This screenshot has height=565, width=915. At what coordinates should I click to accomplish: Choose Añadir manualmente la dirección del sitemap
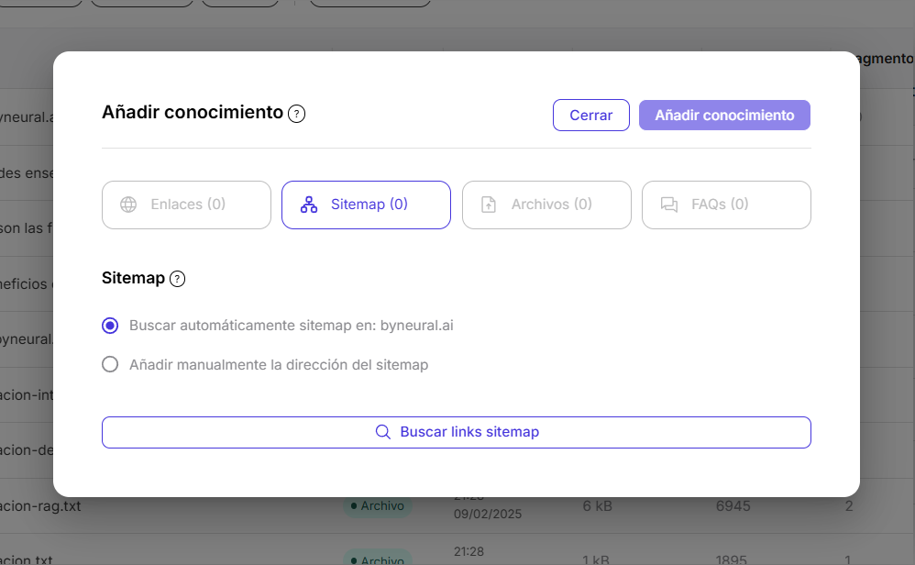[x=110, y=364]
